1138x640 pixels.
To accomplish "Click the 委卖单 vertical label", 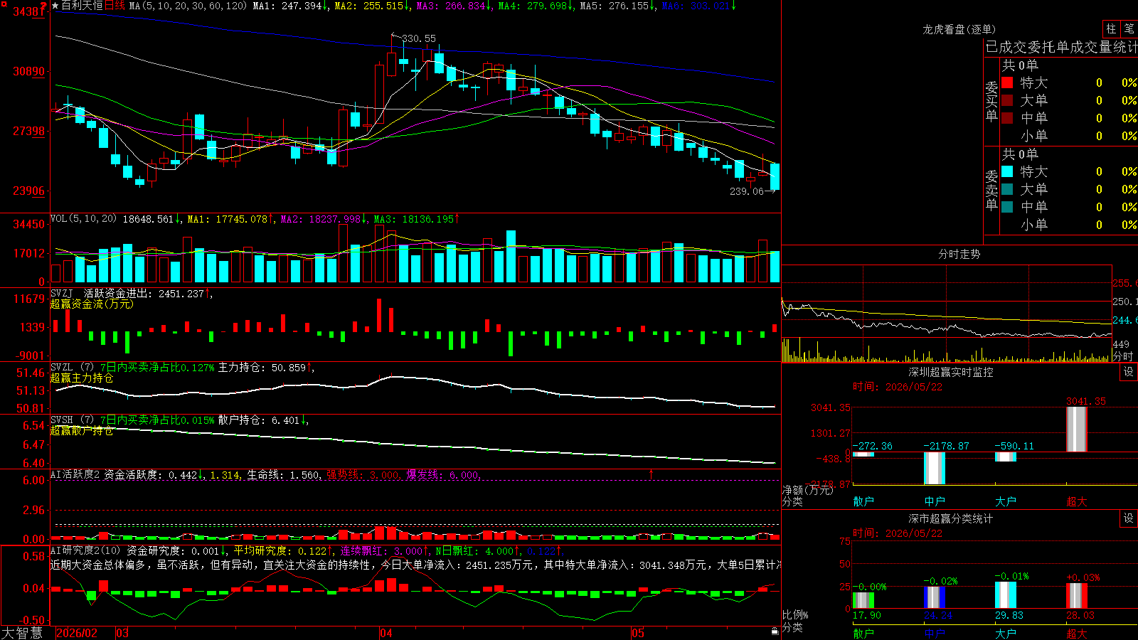I will pos(991,190).
